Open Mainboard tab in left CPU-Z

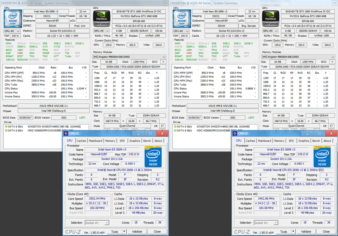point(95,141)
